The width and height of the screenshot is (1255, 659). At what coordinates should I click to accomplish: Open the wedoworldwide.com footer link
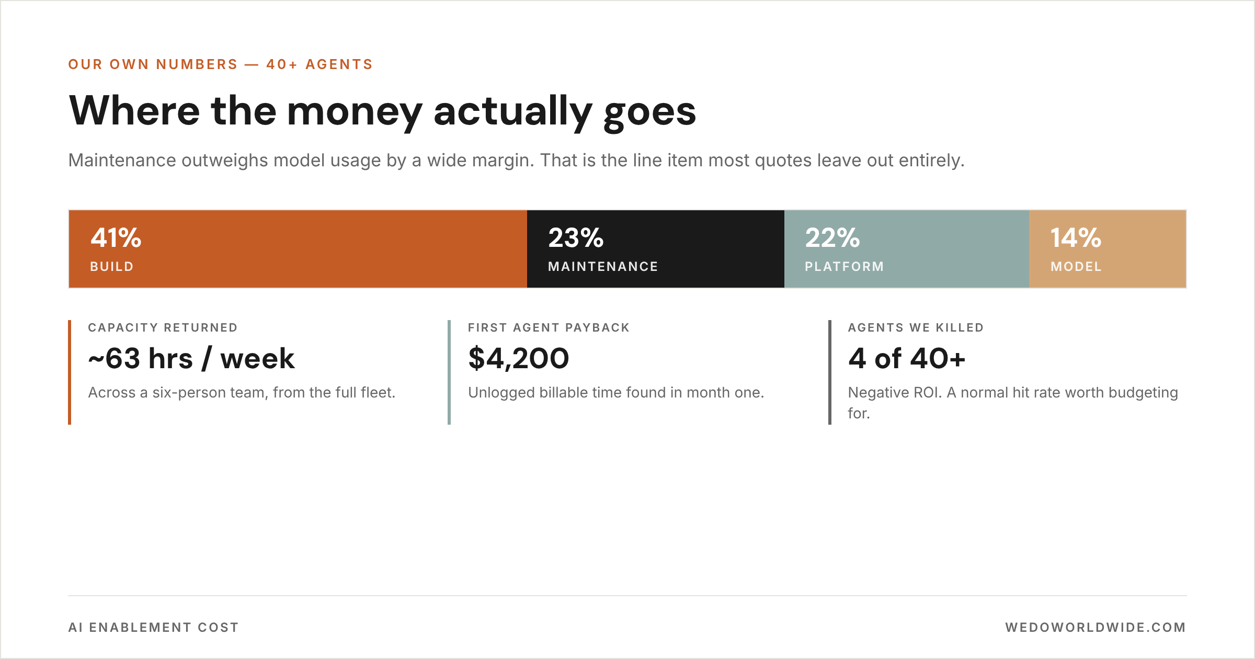point(1096,627)
